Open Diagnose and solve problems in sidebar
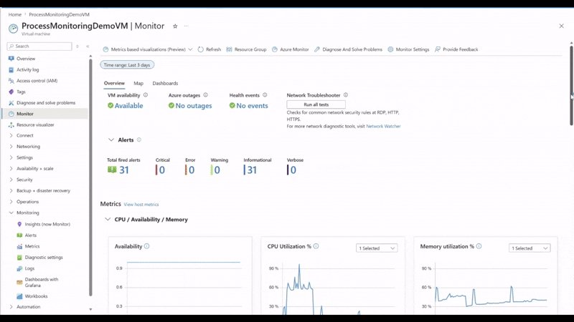The width and height of the screenshot is (574, 322). tap(46, 102)
